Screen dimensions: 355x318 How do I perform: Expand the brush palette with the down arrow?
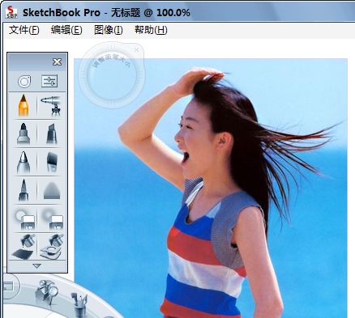pyautogui.click(x=37, y=266)
